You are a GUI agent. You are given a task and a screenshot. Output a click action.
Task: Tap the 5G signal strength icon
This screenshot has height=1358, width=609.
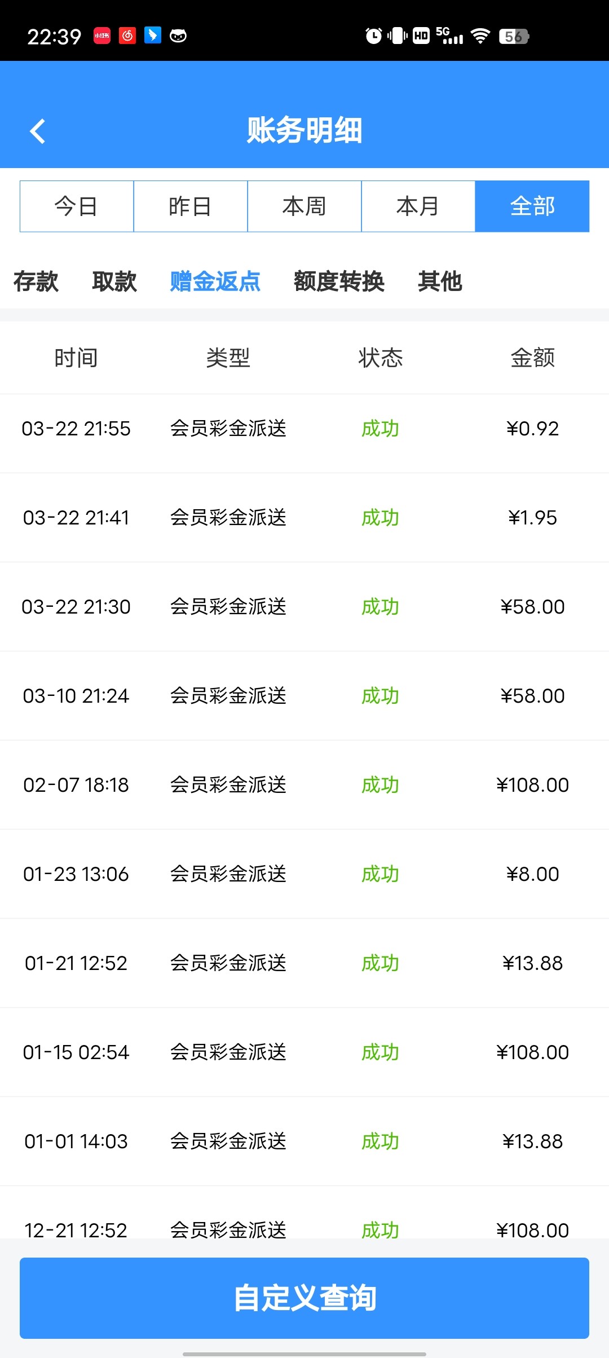pos(449,36)
